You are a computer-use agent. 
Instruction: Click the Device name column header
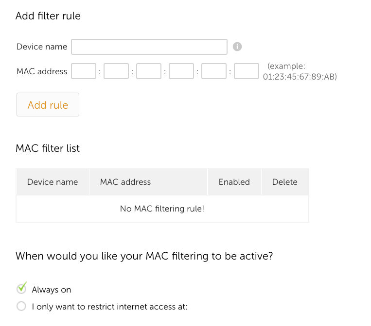[x=53, y=182]
